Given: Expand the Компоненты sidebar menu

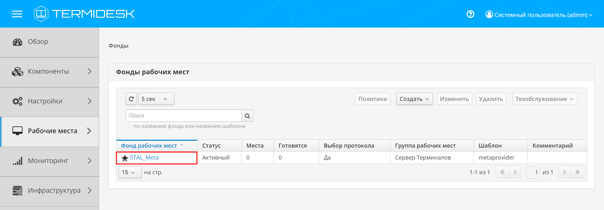Looking at the screenshot, I should click(x=49, y=72).
